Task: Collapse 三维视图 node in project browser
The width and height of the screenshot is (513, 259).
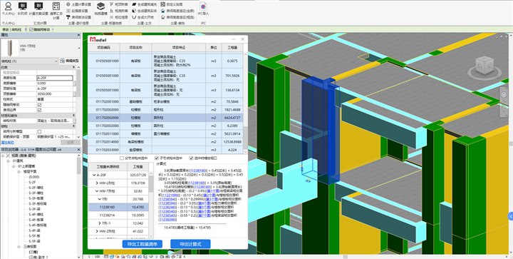Action: tap(19, 247)
